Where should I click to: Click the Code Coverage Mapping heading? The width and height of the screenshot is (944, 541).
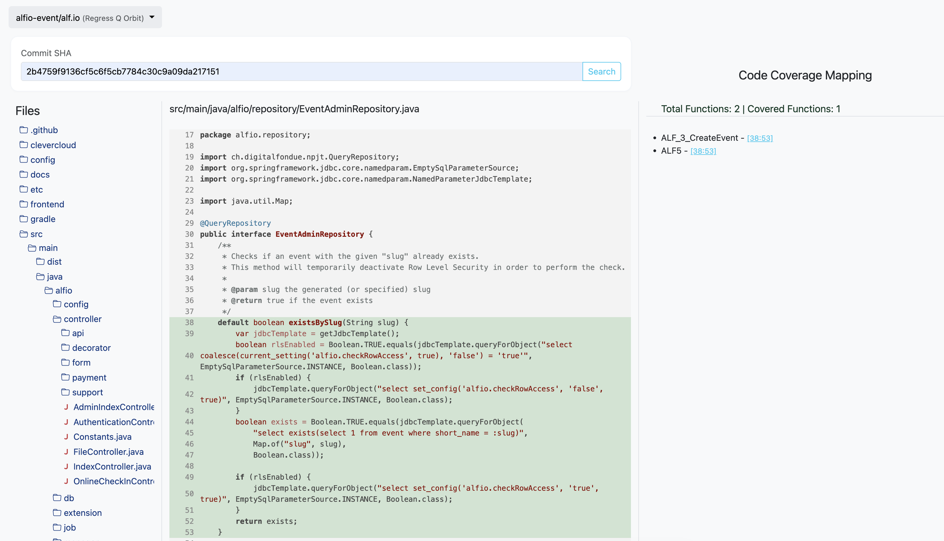[805, 75]
